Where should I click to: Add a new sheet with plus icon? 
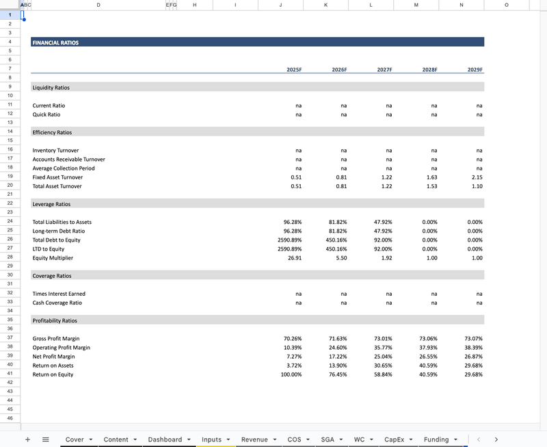pos(27,439)
